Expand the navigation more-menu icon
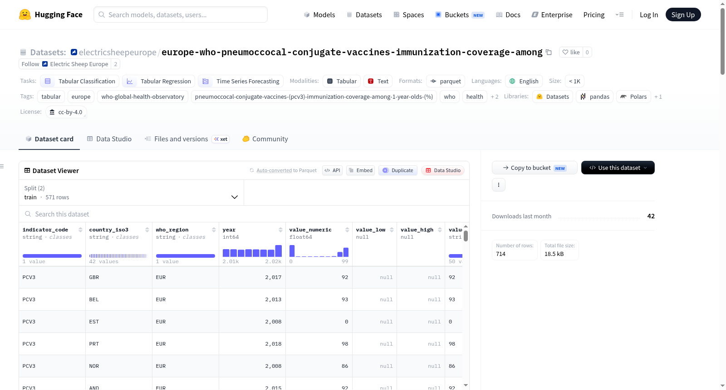Screen dimensions: 726x390 (x=619, y=14)
